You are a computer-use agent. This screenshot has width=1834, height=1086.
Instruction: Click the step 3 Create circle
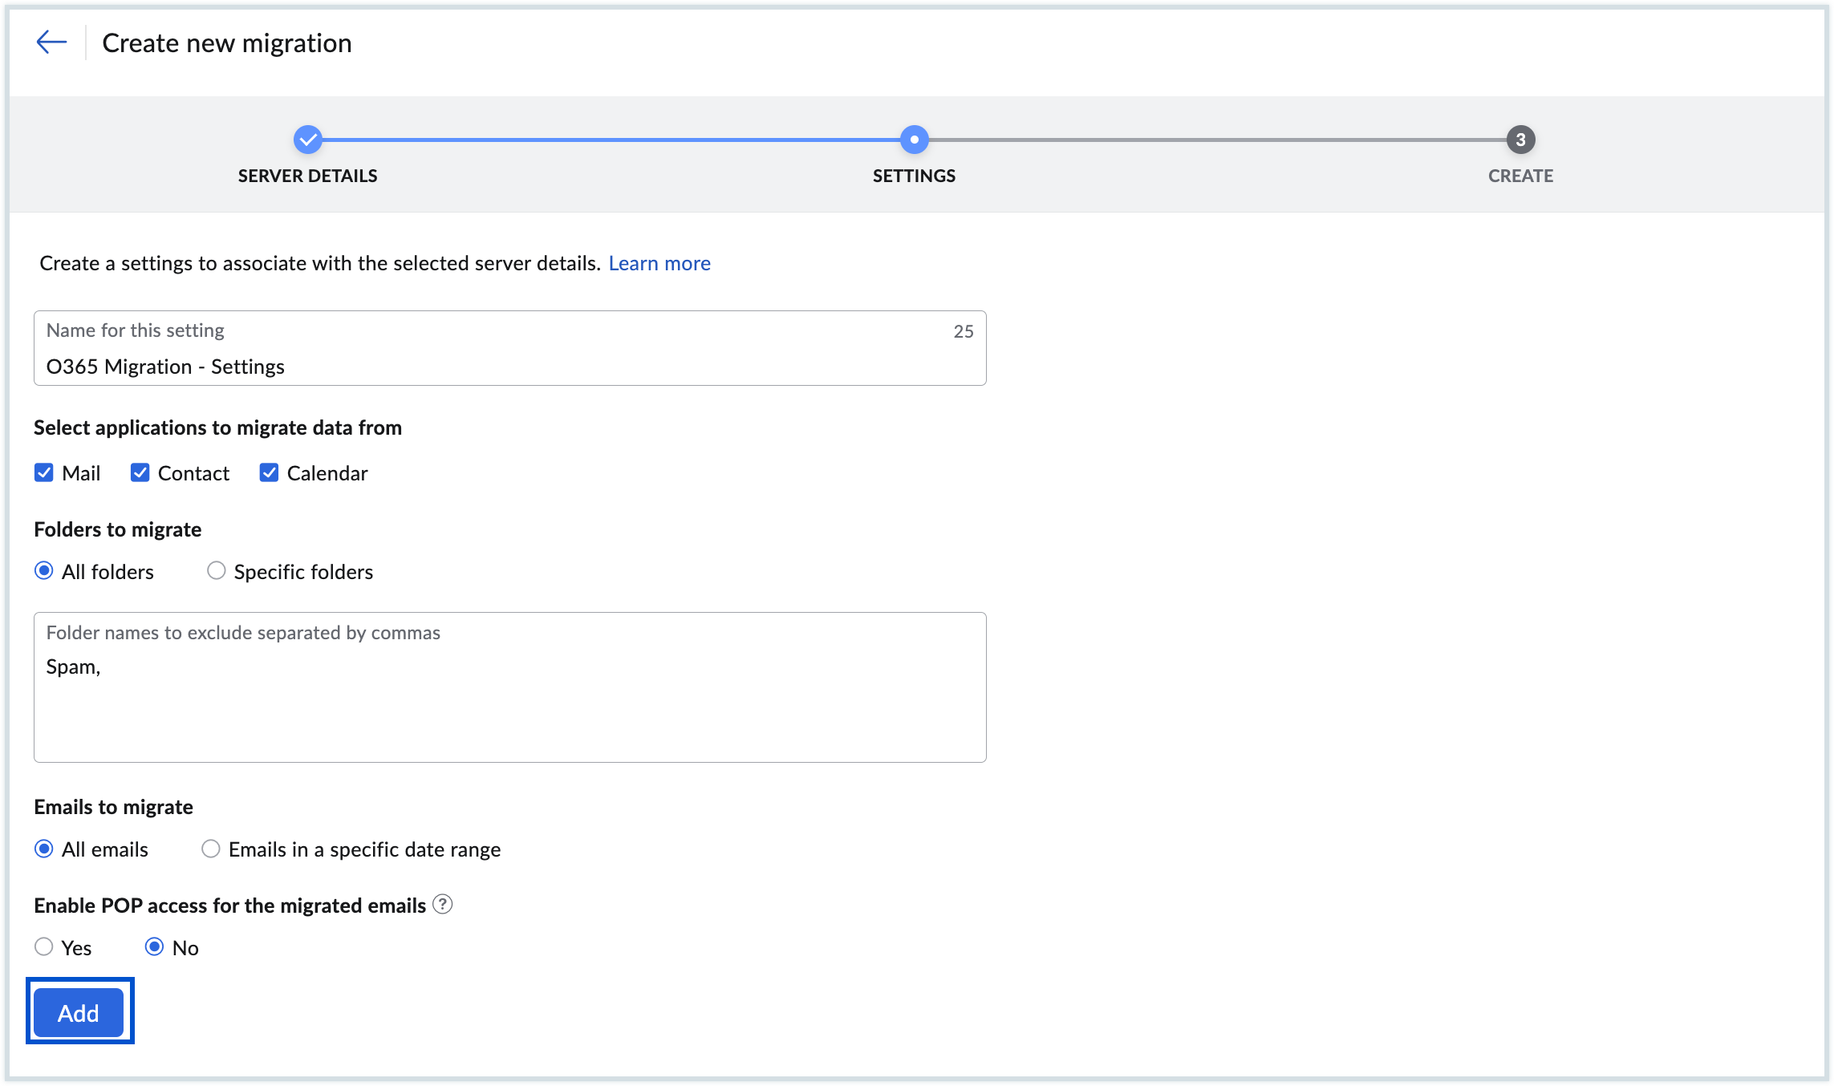tap(1520, 140)
